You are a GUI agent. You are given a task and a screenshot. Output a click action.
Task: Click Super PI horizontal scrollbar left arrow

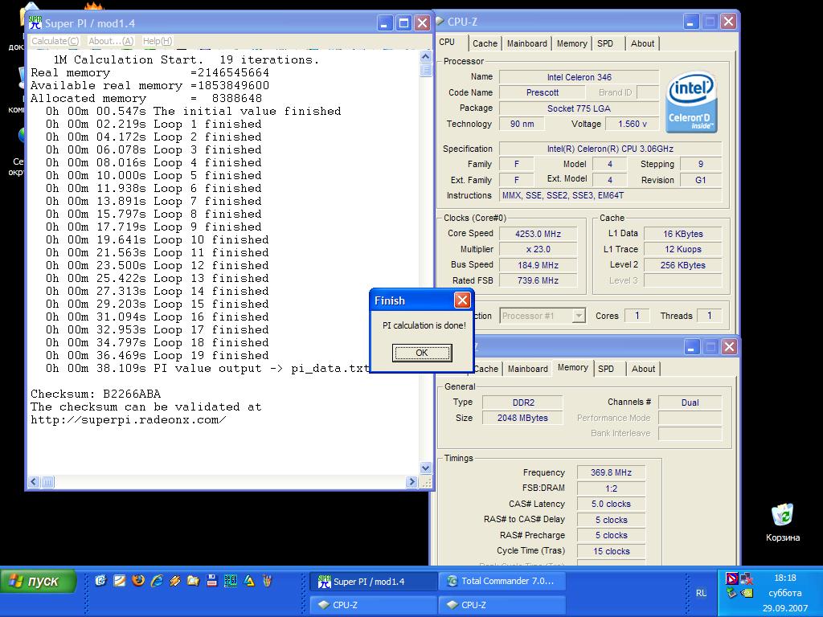[x=34, y=482]
